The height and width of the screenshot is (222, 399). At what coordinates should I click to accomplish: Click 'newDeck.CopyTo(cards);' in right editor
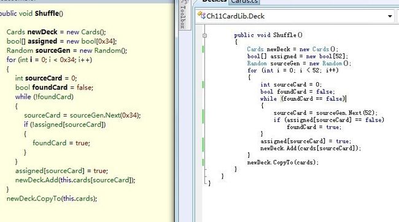tap(283, 163)
